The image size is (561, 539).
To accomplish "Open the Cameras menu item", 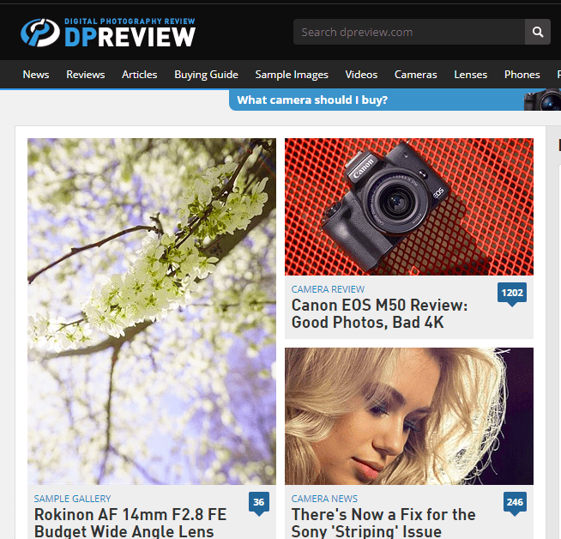I will click(x=416, y=75).
